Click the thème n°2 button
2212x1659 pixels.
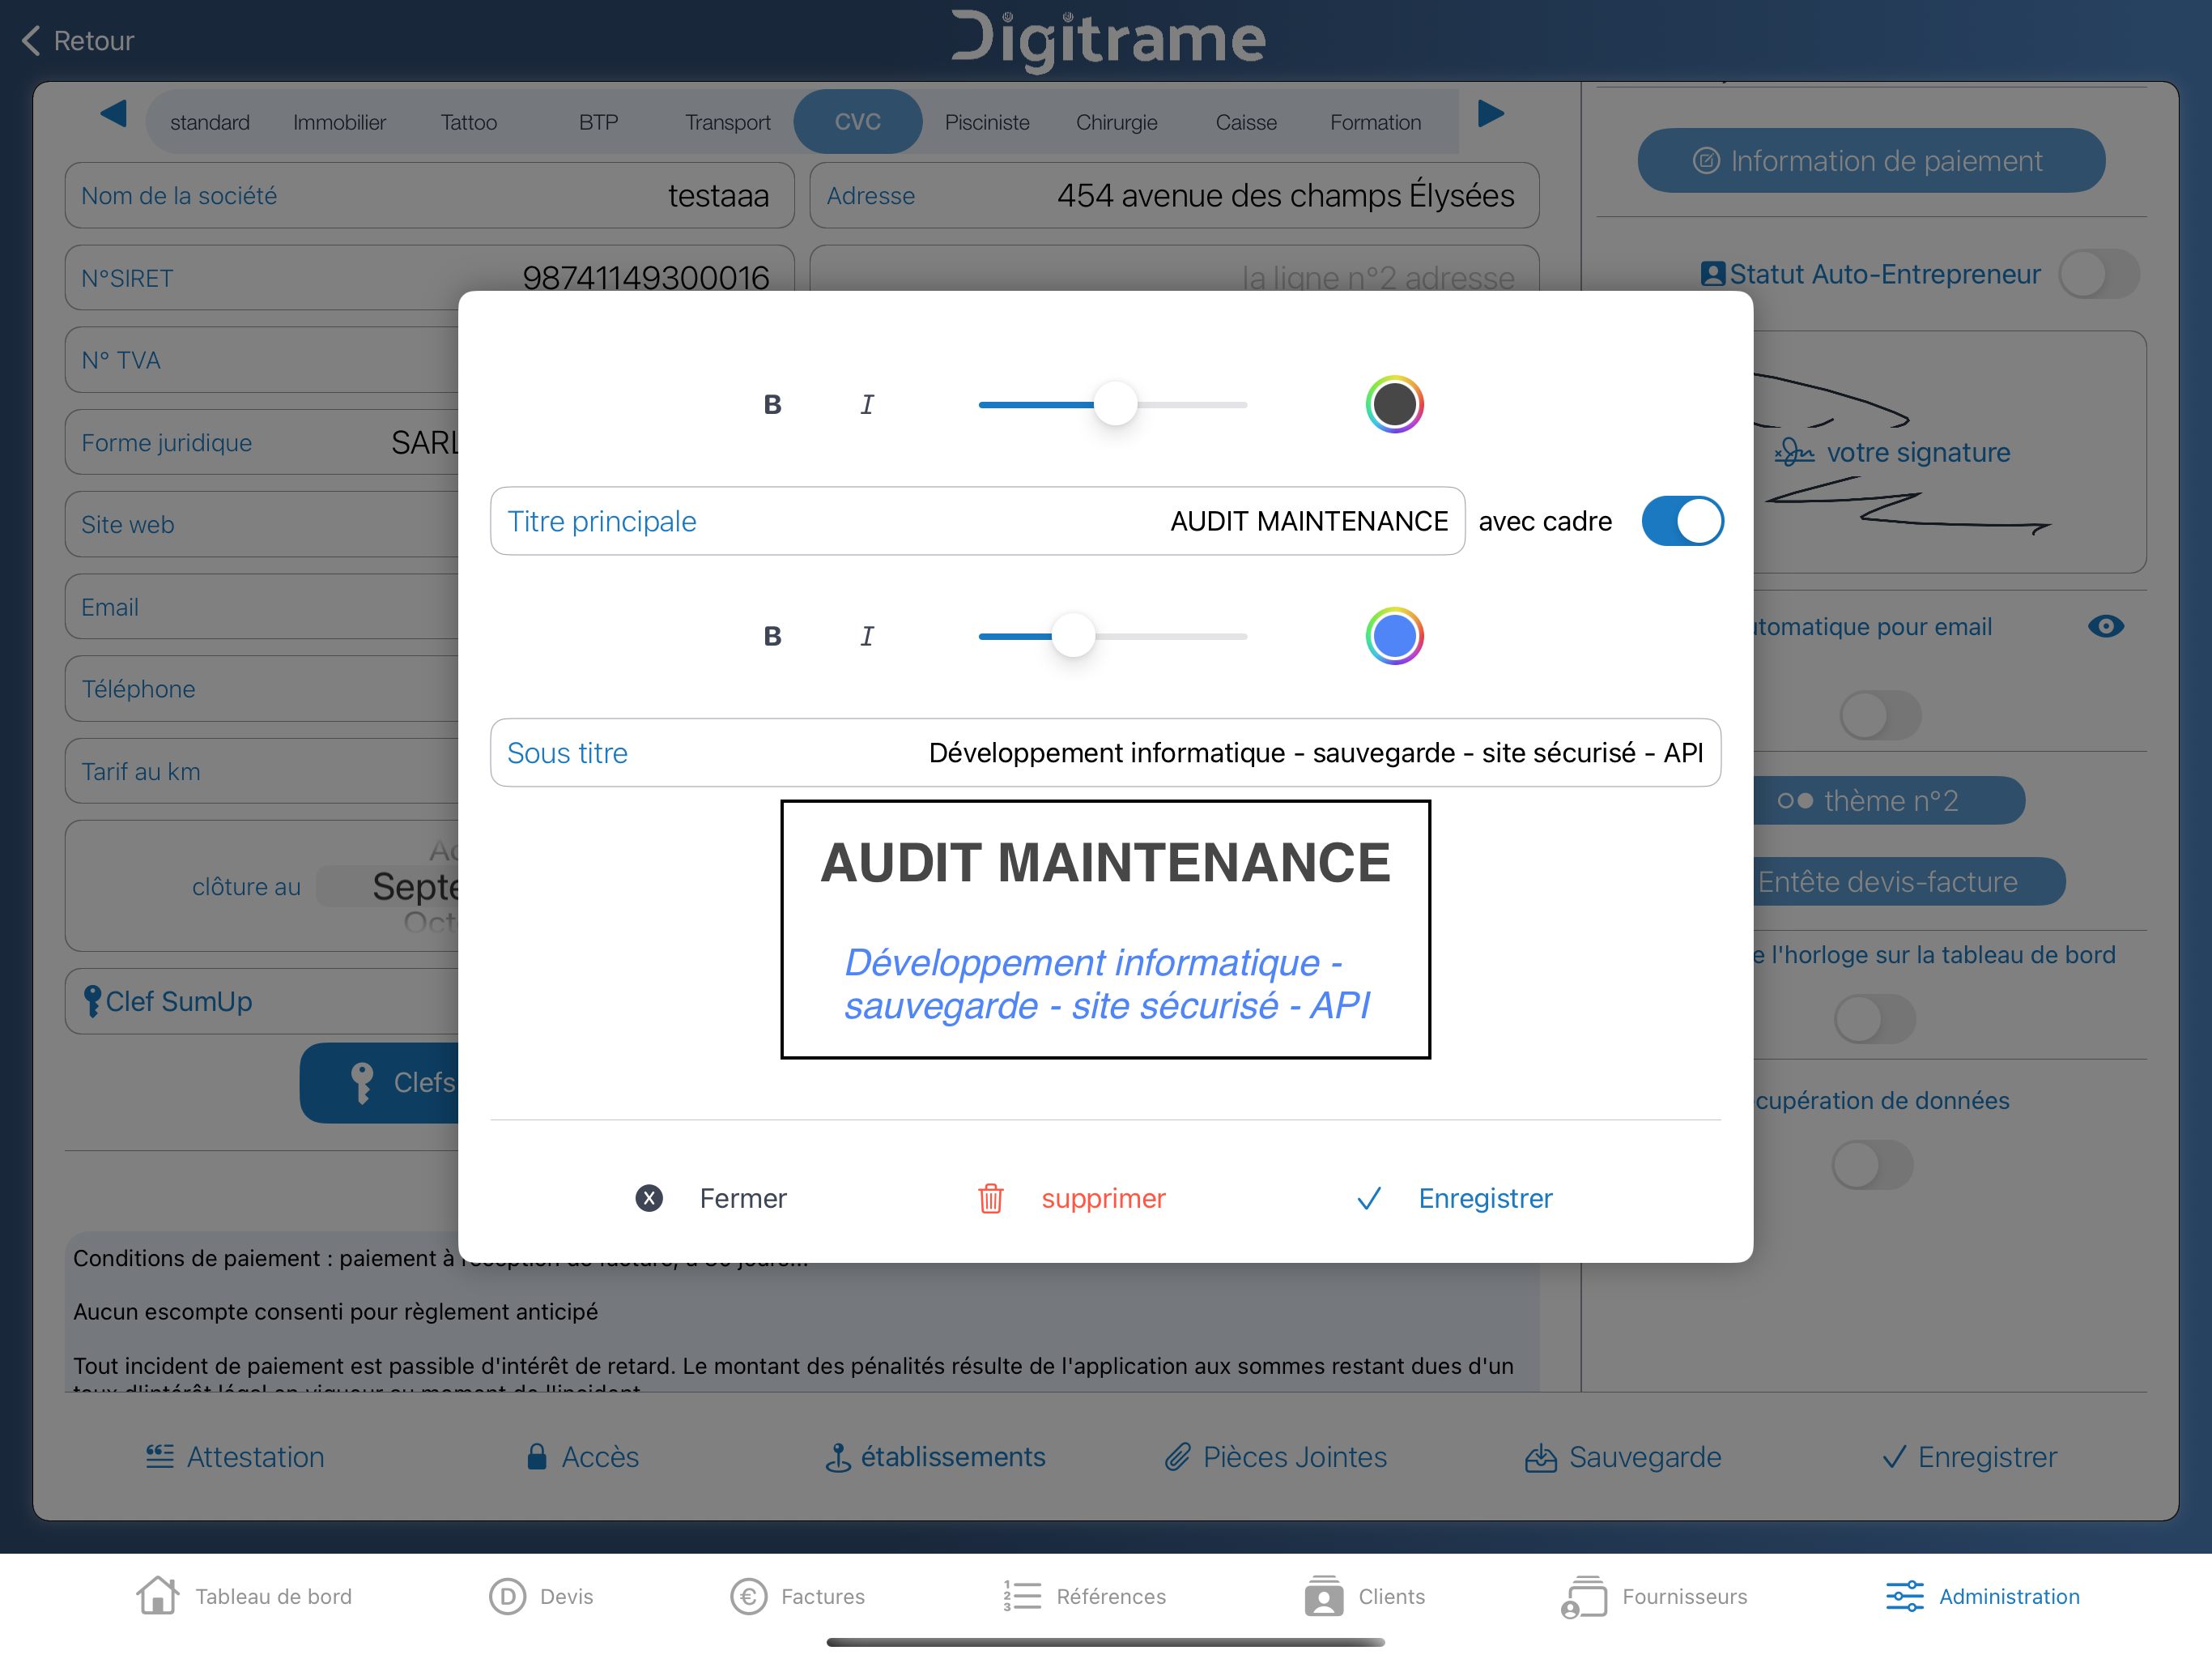pos(1888,800)
